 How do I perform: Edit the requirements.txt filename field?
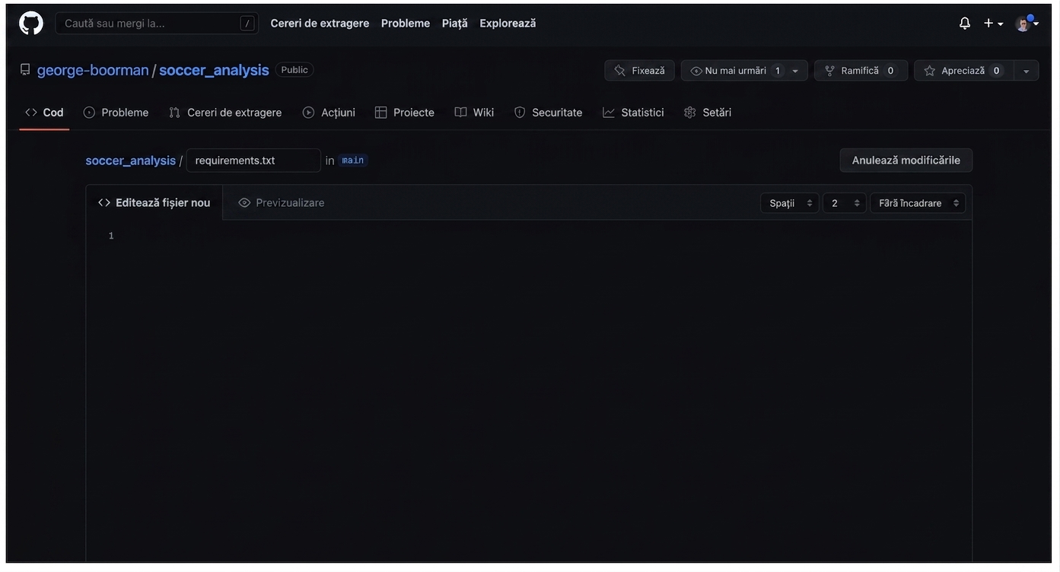coord(253,160)
